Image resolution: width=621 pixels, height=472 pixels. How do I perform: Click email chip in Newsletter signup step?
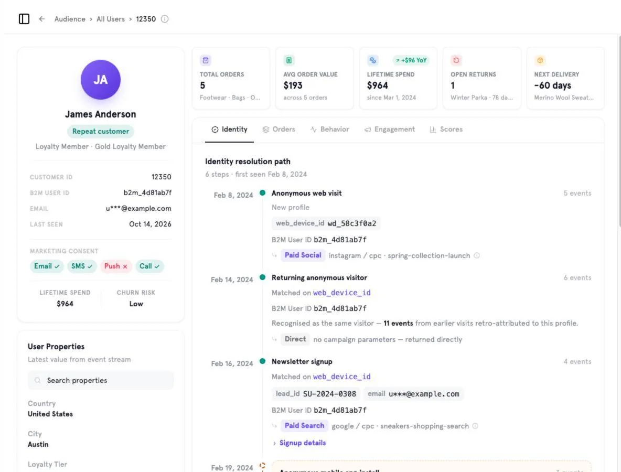point(413,394)
